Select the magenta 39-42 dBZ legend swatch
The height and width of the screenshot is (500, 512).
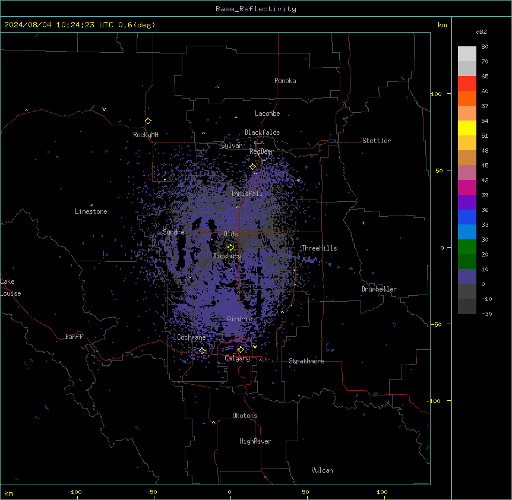[467, 187]
